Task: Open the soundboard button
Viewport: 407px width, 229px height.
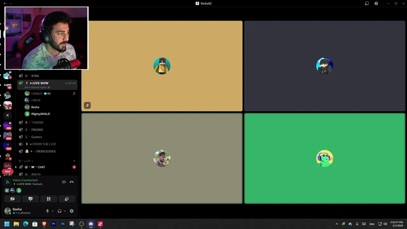Action: [x=67, y=199]
